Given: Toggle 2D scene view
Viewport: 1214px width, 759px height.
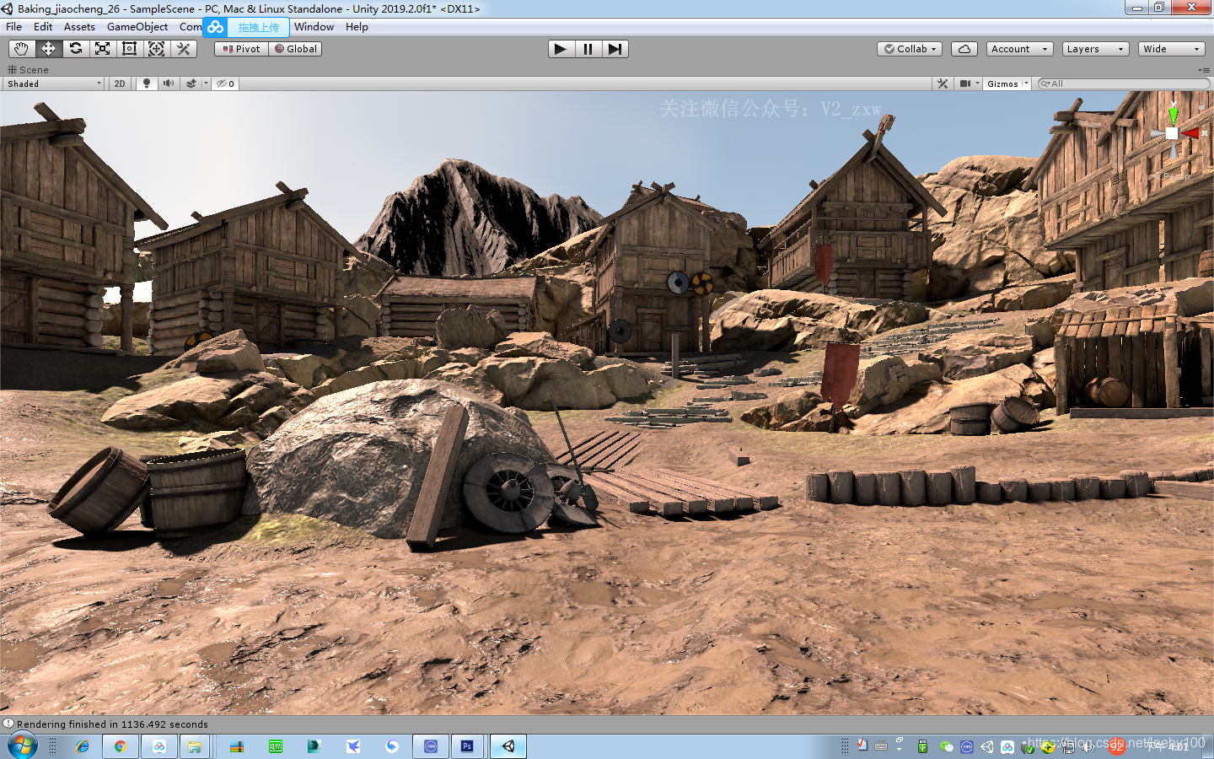Looking at the screenshot, I should coord(120,83).
